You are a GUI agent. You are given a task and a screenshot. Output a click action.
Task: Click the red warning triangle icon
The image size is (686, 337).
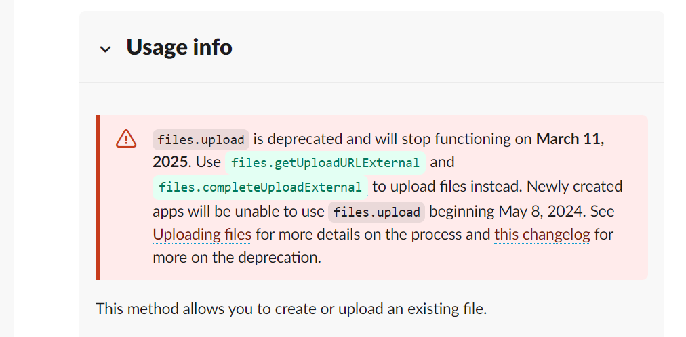pyautogui.click(x=126, y=139)
